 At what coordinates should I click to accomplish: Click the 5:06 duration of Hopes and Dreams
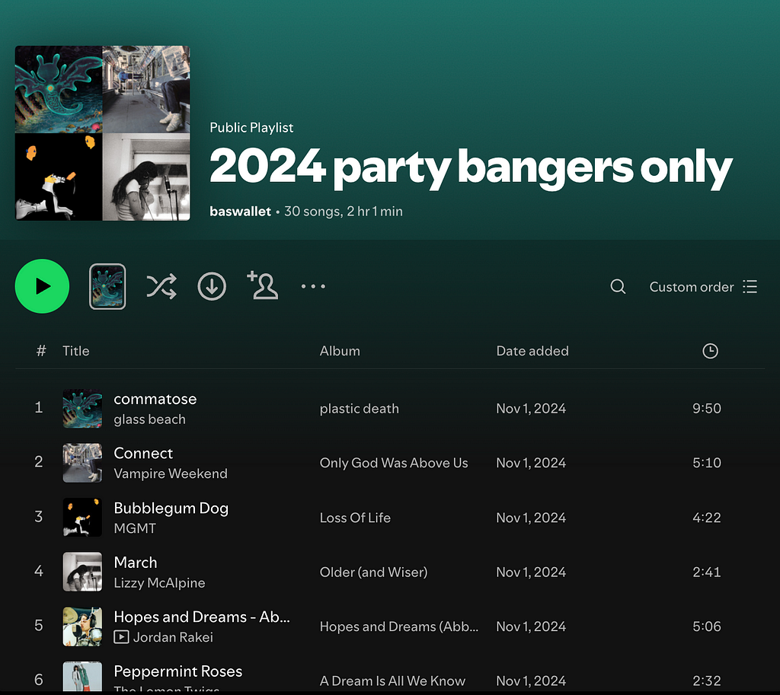pos(706,626)
